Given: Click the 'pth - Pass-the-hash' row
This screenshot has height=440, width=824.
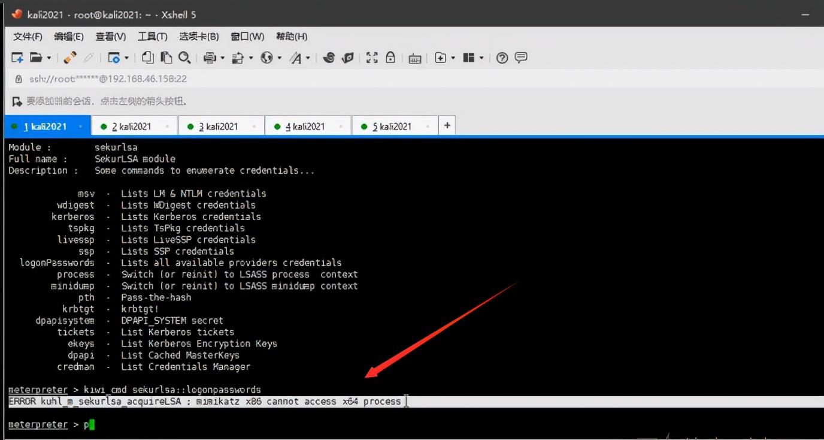Looking at the screenshot, I should [x=135, y=297].
